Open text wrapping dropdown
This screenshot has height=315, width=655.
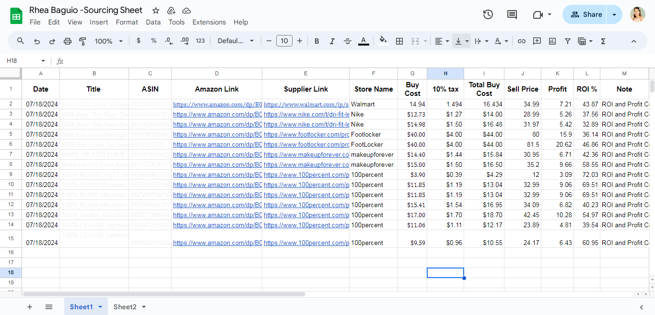pos(481,41)
